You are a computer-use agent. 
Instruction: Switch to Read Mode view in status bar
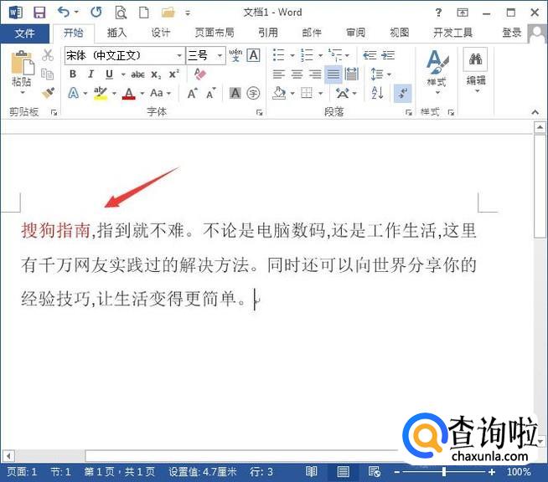312,472
